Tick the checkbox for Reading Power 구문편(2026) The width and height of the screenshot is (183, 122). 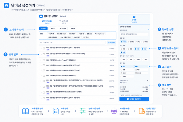(x=44, y=60)
